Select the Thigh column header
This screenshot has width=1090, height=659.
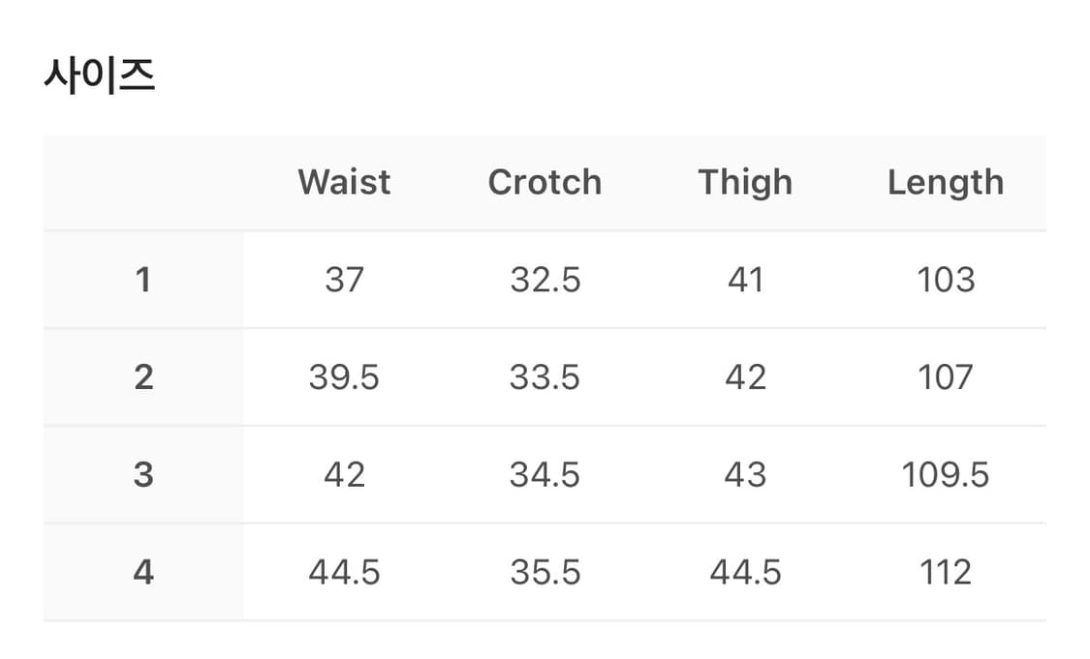click(x=745, y=182)
